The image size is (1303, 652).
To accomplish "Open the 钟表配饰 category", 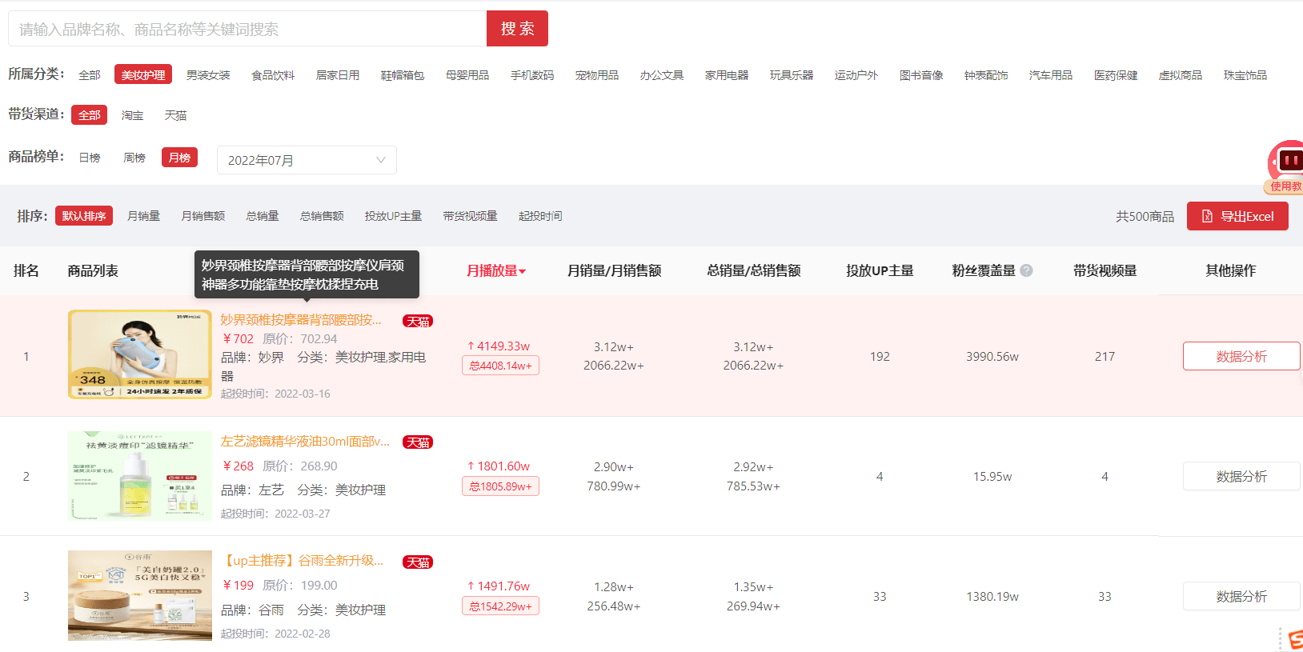I will [x=986, y=75].
